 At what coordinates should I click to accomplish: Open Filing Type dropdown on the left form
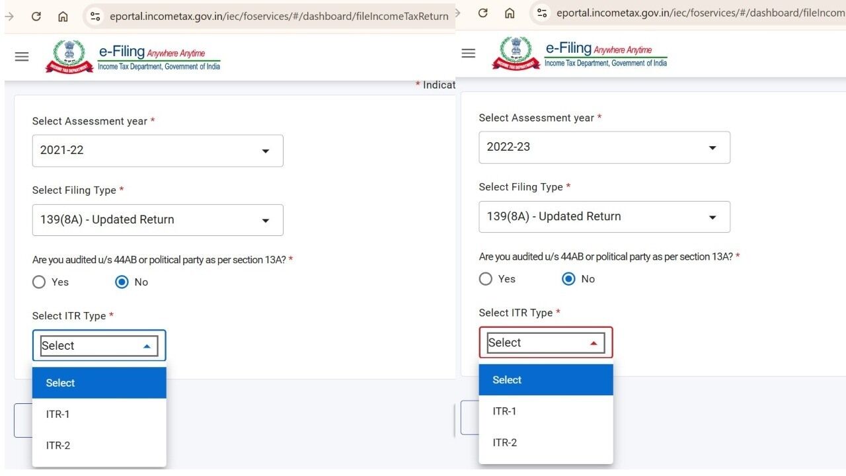[x=157, y=220]
